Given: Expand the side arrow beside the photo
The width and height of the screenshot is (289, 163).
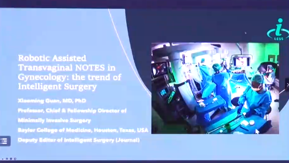Looking at the screenshot, I should tap(287, 84).
